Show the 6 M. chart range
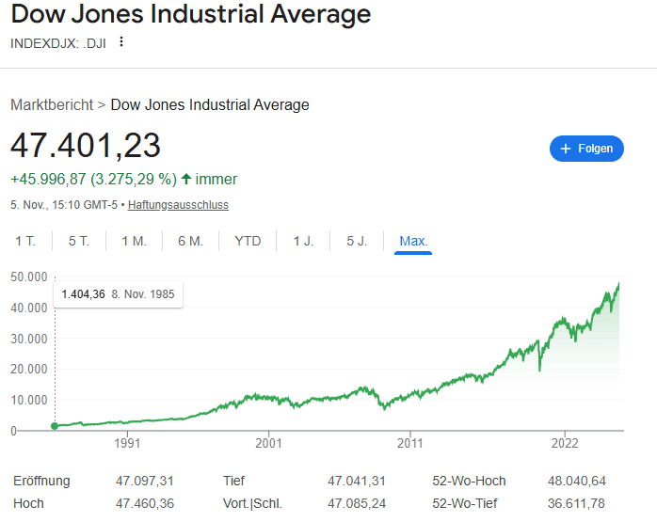657x522 pixels. [x=190, y=241]
